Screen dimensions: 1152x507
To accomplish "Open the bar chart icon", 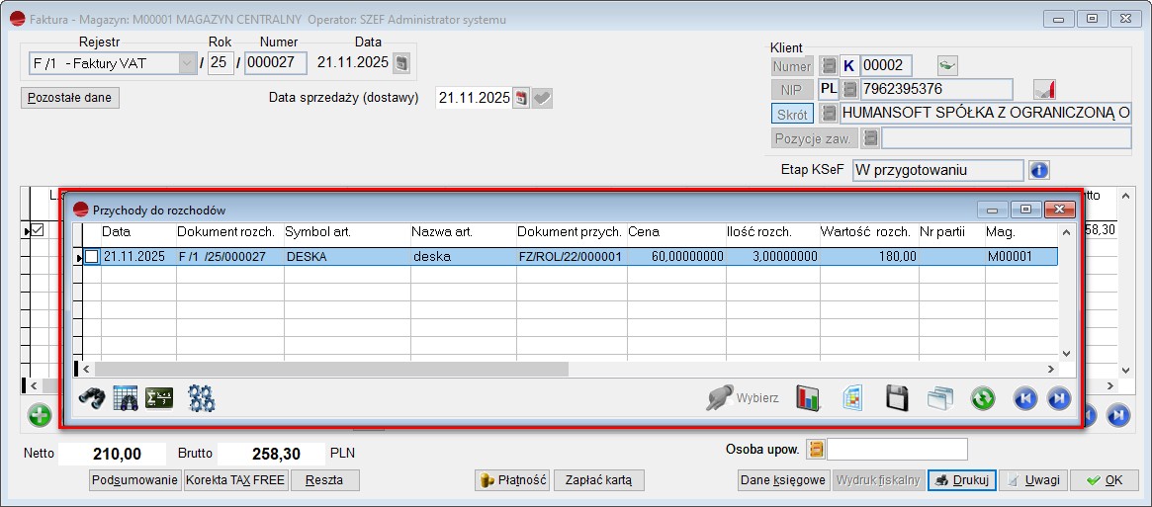I will [809, 398].
